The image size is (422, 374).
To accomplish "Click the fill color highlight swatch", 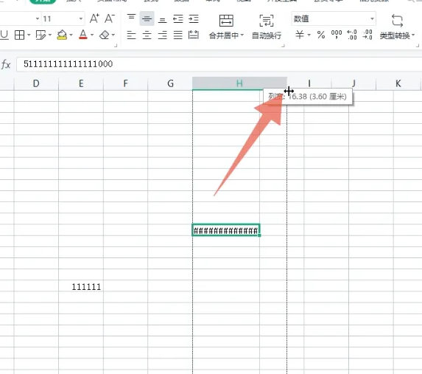I will point(62,35).
